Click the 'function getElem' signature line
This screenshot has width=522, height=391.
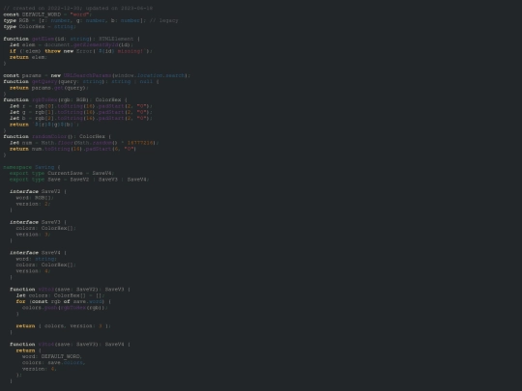point(72,39)
